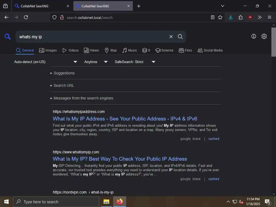
Task: Switch to Science category
Action: coord(164,50)
